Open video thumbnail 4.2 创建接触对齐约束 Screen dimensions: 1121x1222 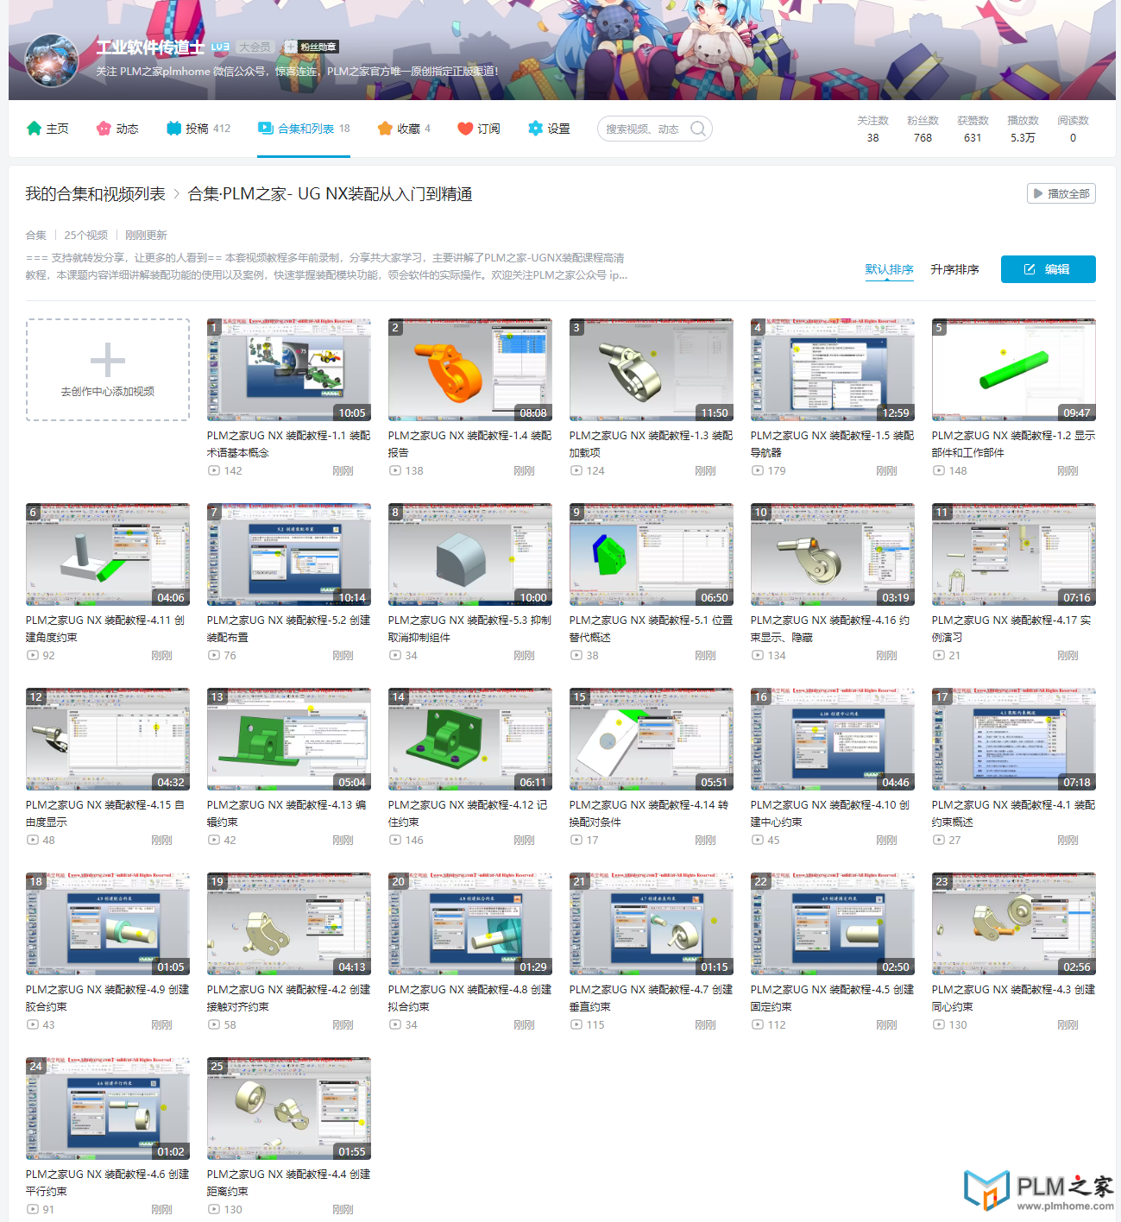point(289,923)
